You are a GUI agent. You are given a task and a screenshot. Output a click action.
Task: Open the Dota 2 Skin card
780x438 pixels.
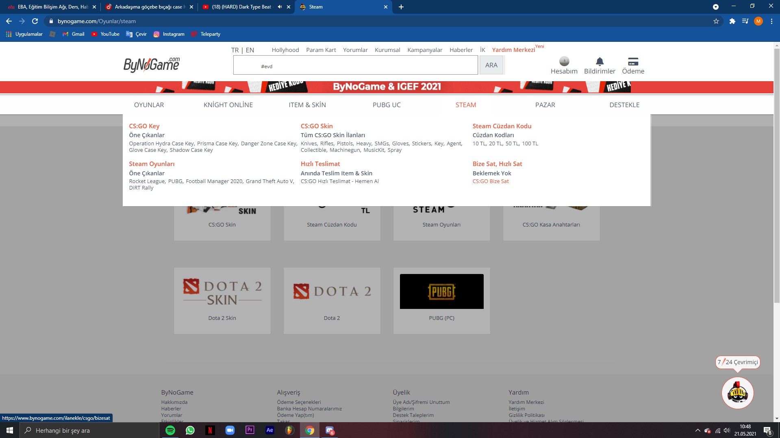pos(222,300)
